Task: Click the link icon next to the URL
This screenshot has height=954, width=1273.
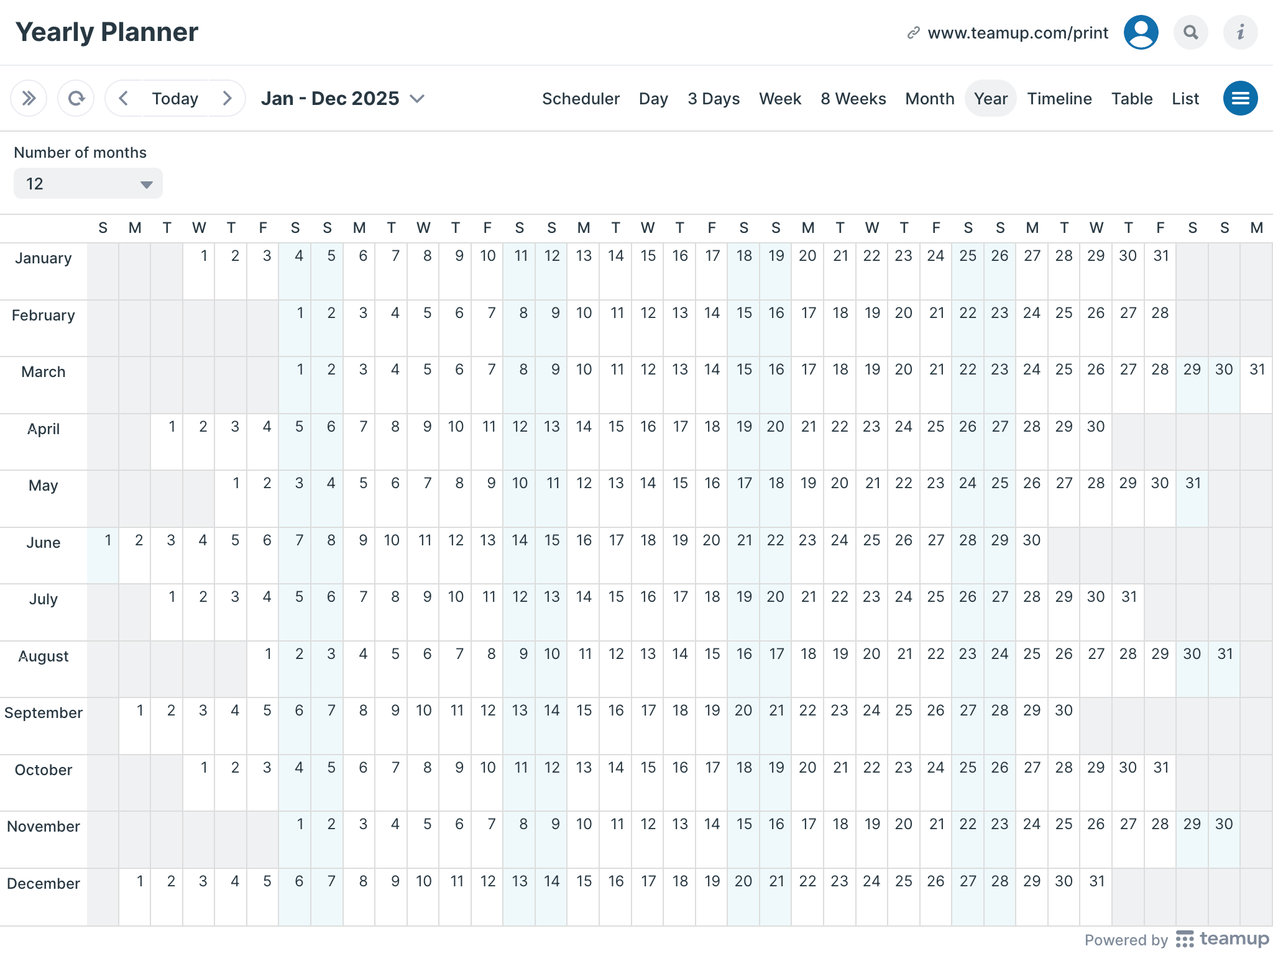Action: click(x=913, y=32)
